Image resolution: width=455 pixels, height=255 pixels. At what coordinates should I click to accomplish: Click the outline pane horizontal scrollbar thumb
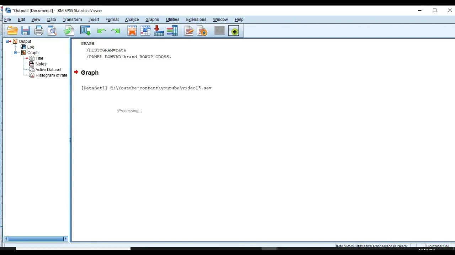[x=36, y=239]
